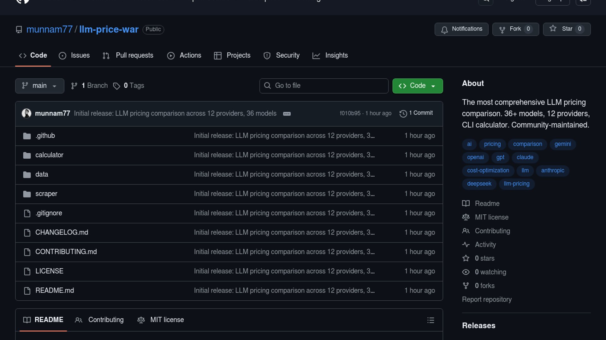
Task: Click the Go to file search field
Action: click(324, 86)
